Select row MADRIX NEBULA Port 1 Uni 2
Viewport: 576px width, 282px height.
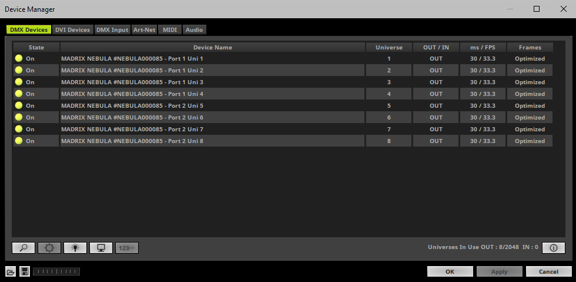tap(213, 70)
